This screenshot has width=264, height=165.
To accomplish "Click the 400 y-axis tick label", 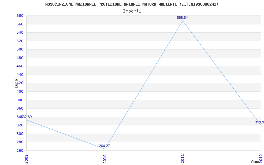I will [20, 92].
